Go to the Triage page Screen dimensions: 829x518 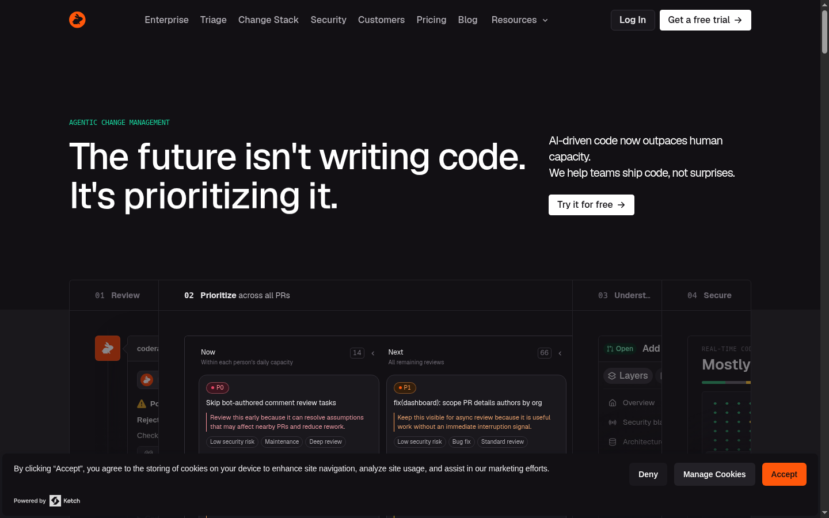(214, 20)
